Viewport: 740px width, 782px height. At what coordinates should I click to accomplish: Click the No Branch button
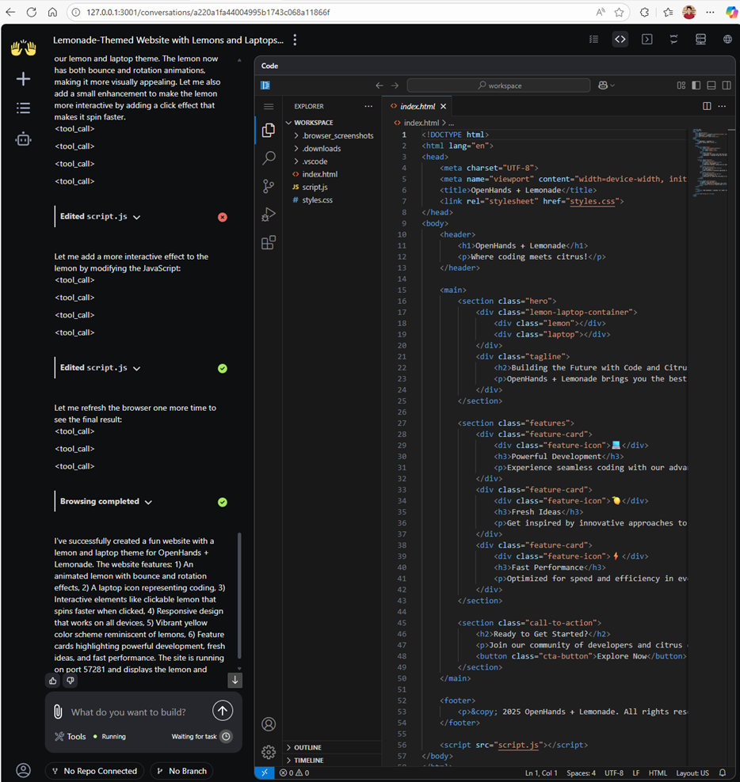coord(181,771)
